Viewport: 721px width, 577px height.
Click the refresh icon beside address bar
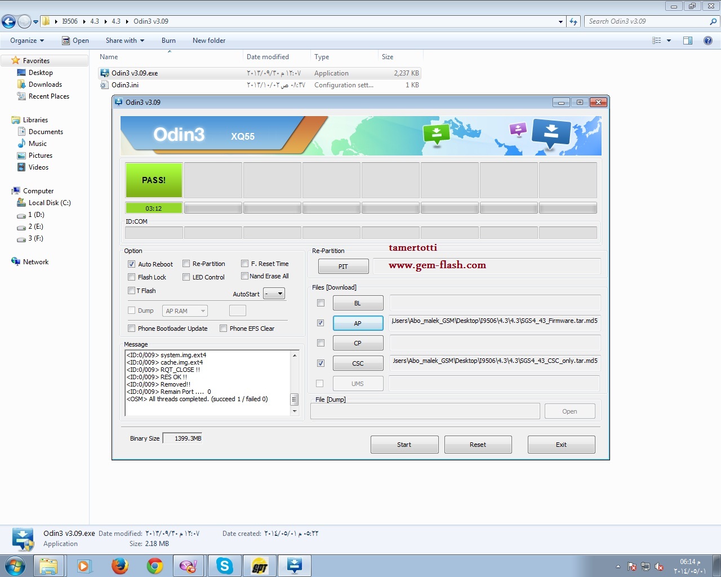click(x=573, y=21)
